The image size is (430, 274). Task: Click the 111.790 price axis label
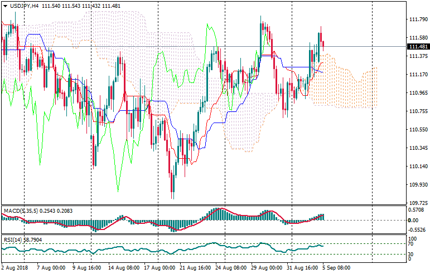418,19
